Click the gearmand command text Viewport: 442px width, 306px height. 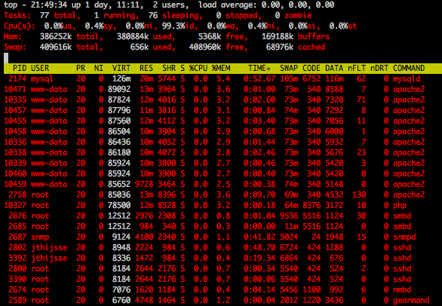(411, 301)
